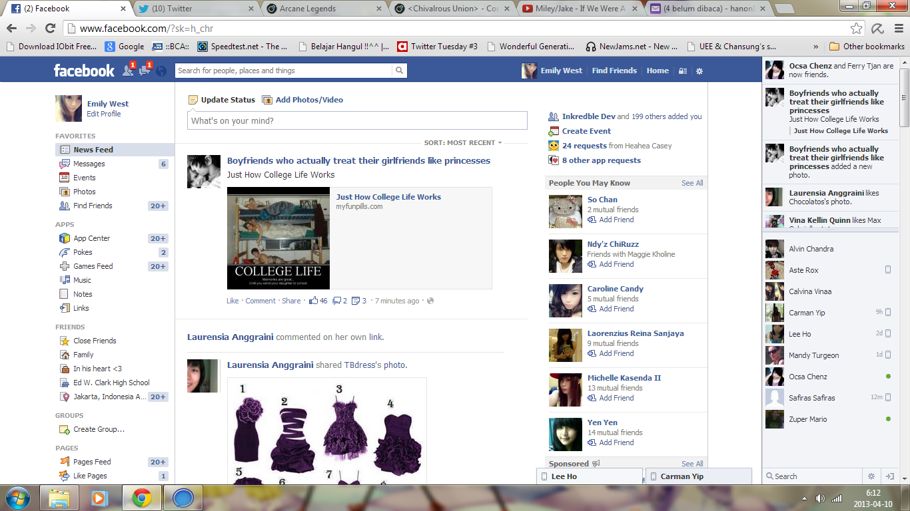Click the Facebook search field

[x=283, y=71]
